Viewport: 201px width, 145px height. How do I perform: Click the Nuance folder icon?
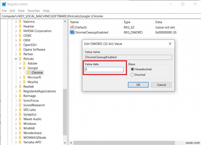coord(20,26)
